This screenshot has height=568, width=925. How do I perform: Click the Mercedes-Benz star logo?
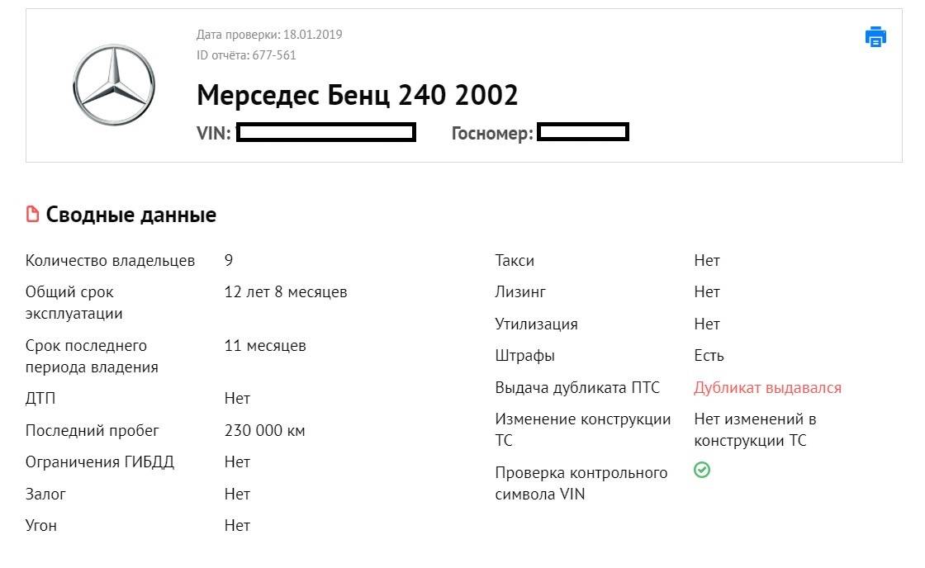114,85
